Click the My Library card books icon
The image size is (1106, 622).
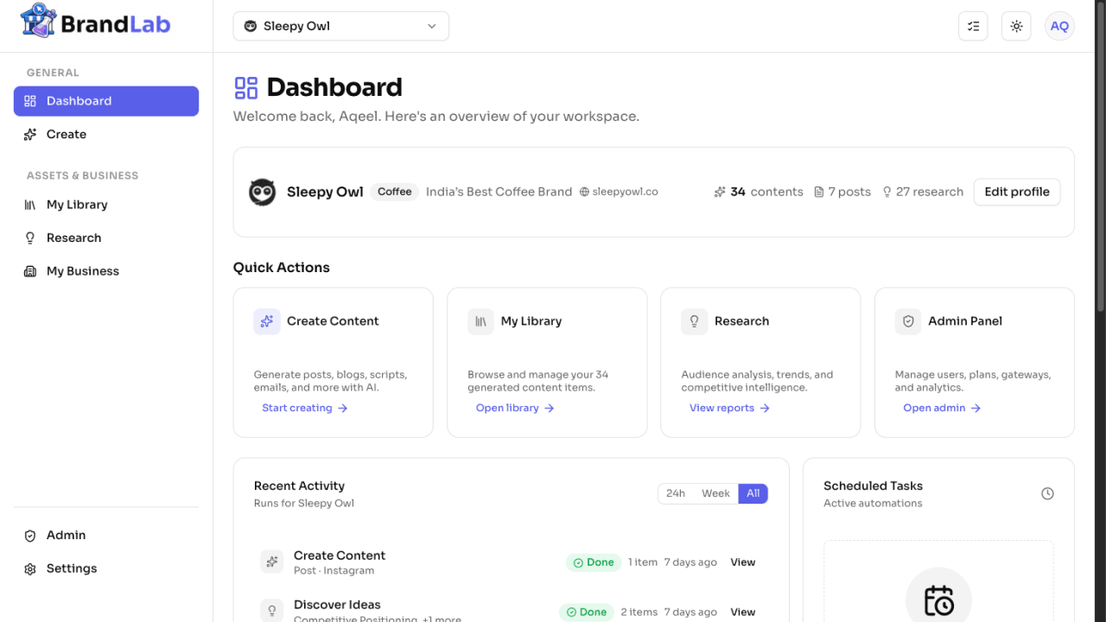pos(480,321)
